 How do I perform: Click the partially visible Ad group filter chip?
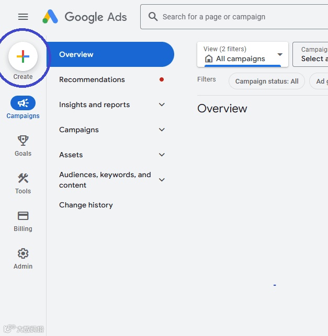319,81
